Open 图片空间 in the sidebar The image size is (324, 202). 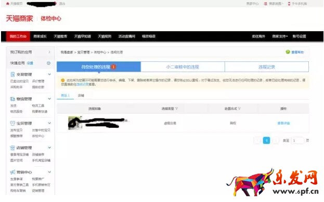[16, 160]
